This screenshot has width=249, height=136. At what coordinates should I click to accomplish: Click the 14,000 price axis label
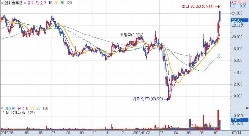[237, 73]
